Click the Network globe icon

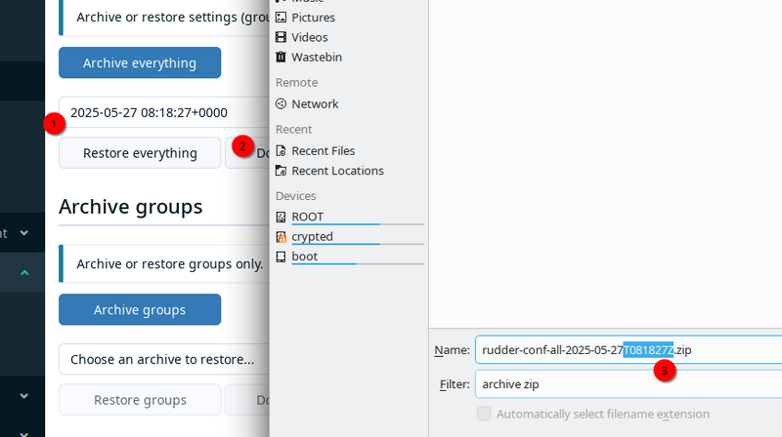click(x=281, y=103)
